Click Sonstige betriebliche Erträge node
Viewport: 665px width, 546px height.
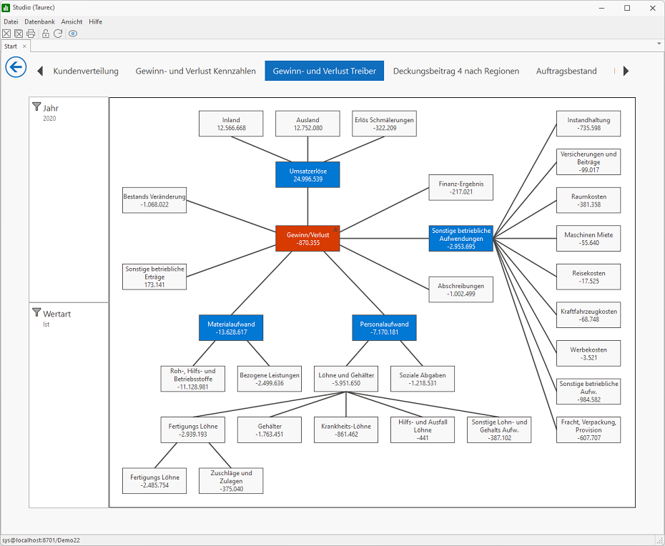[x=154, y=277]
